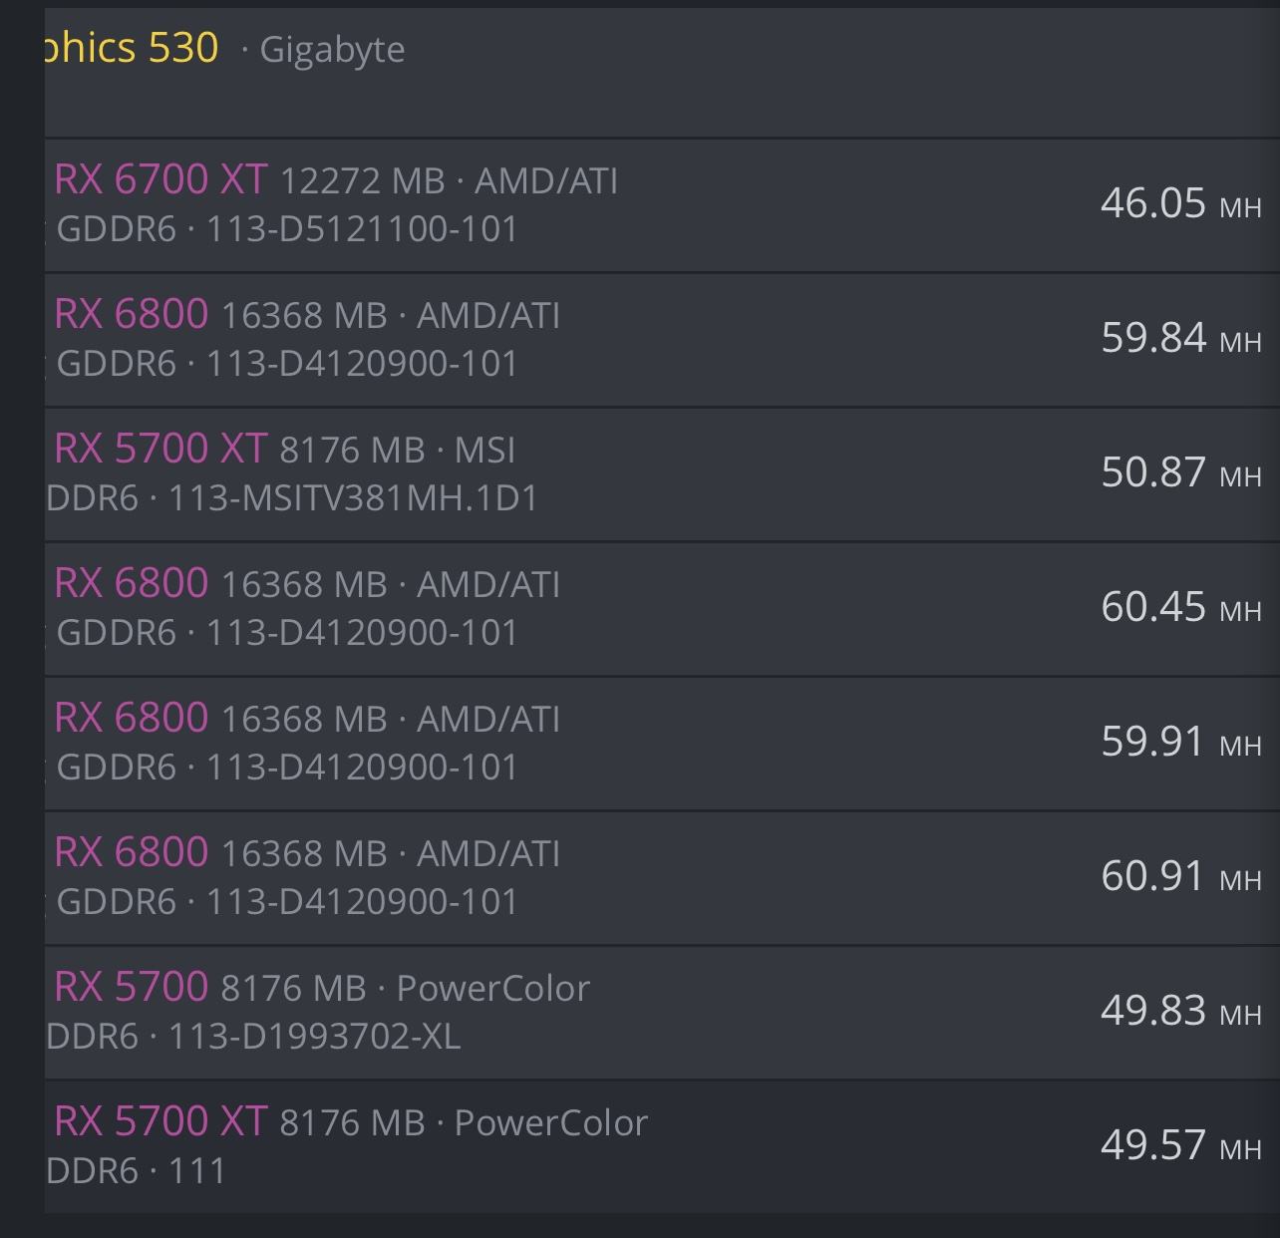Select the Gigabyte vendor label in header
Image resolution: width=1280 pixels, height=1238 pixels.
tap(332, 50)
